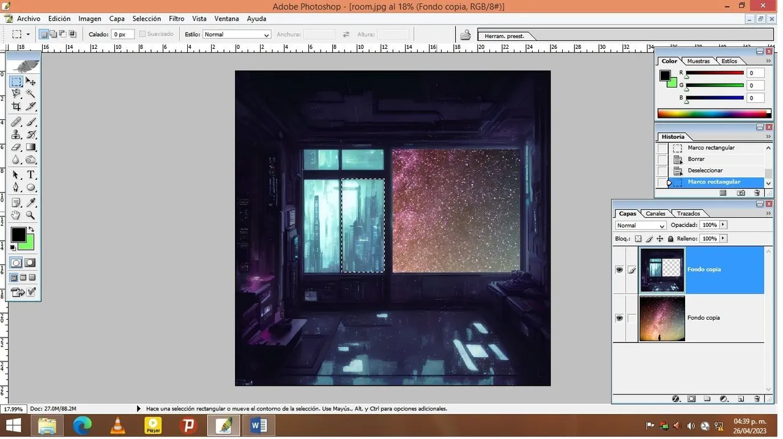Select the Pen tool
The image size is (783, 439).
[16, 187]
